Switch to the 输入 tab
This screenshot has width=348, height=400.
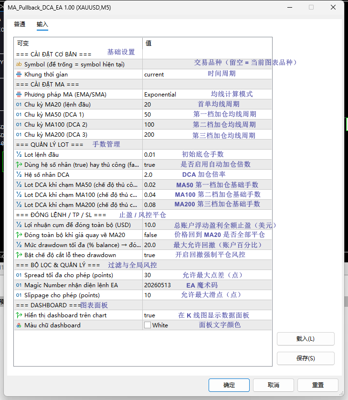tap(42, 24)
